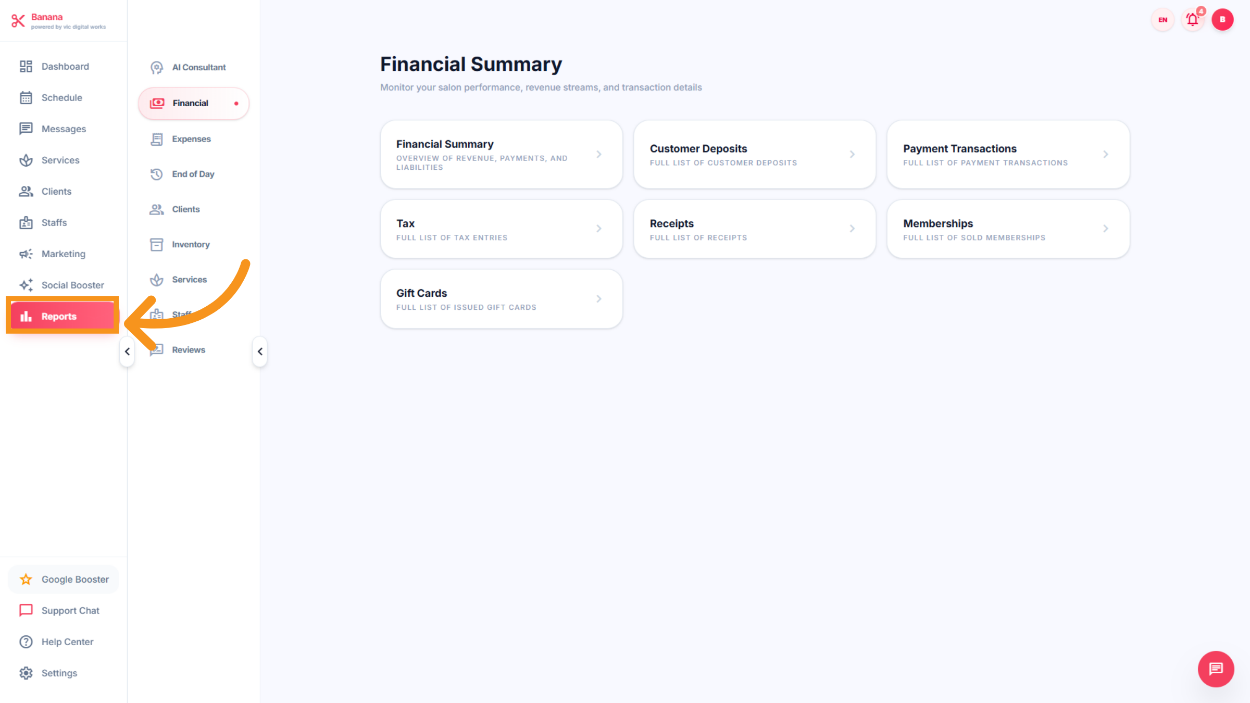Switch language using the EN toggle
This screenshot has height=703, width=1250.
(1162, 20)
